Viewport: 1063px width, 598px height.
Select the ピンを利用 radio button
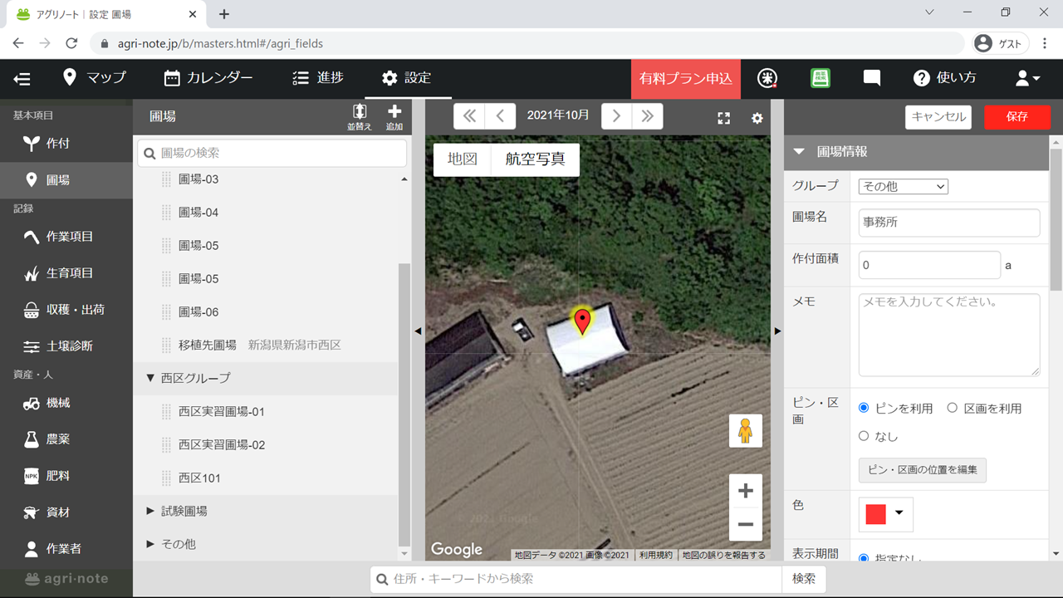click(864, 408)
